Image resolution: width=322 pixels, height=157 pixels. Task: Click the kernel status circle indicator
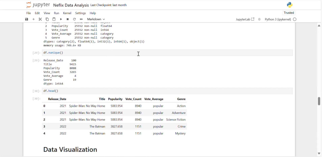point(295,19)
